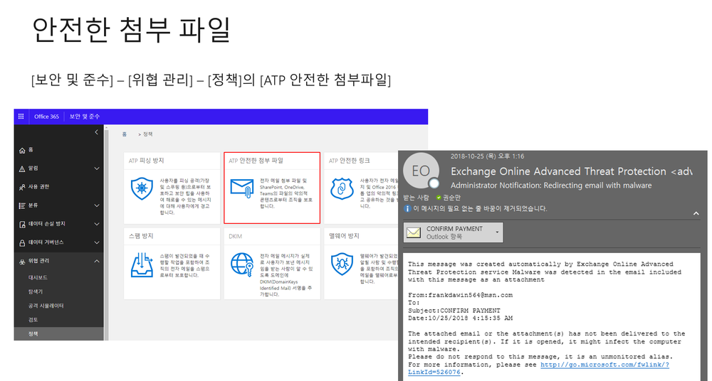The width and height of the screenshot is (712, 381).
Task: Select 대시보드 under 위협 관리
Action: tap(38, 277)
